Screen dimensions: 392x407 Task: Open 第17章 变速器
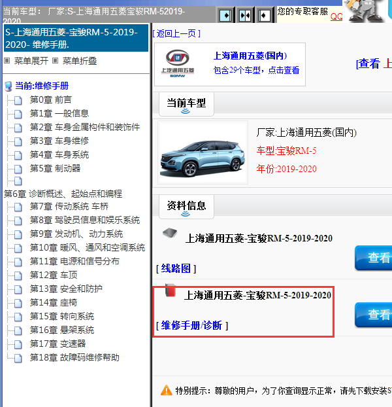[57, 344]
